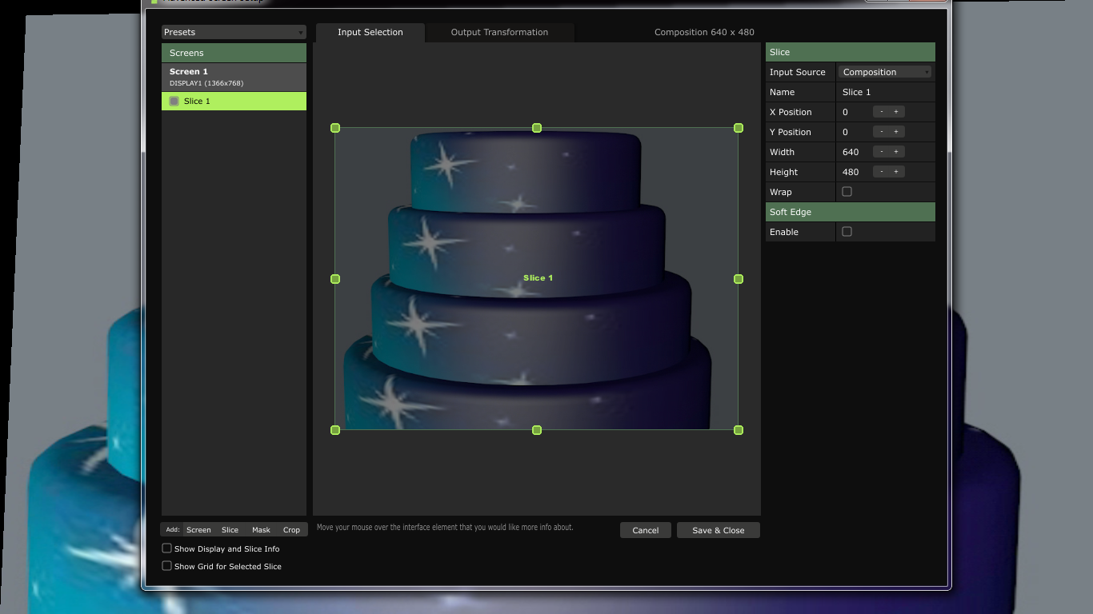Click the Width value 640 field
The image size is (1093, 614).
click(x=854, y=152)
